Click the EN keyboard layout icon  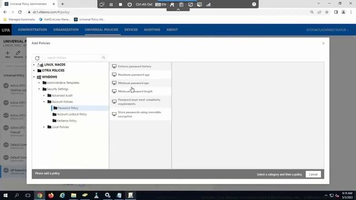[161, 4]
